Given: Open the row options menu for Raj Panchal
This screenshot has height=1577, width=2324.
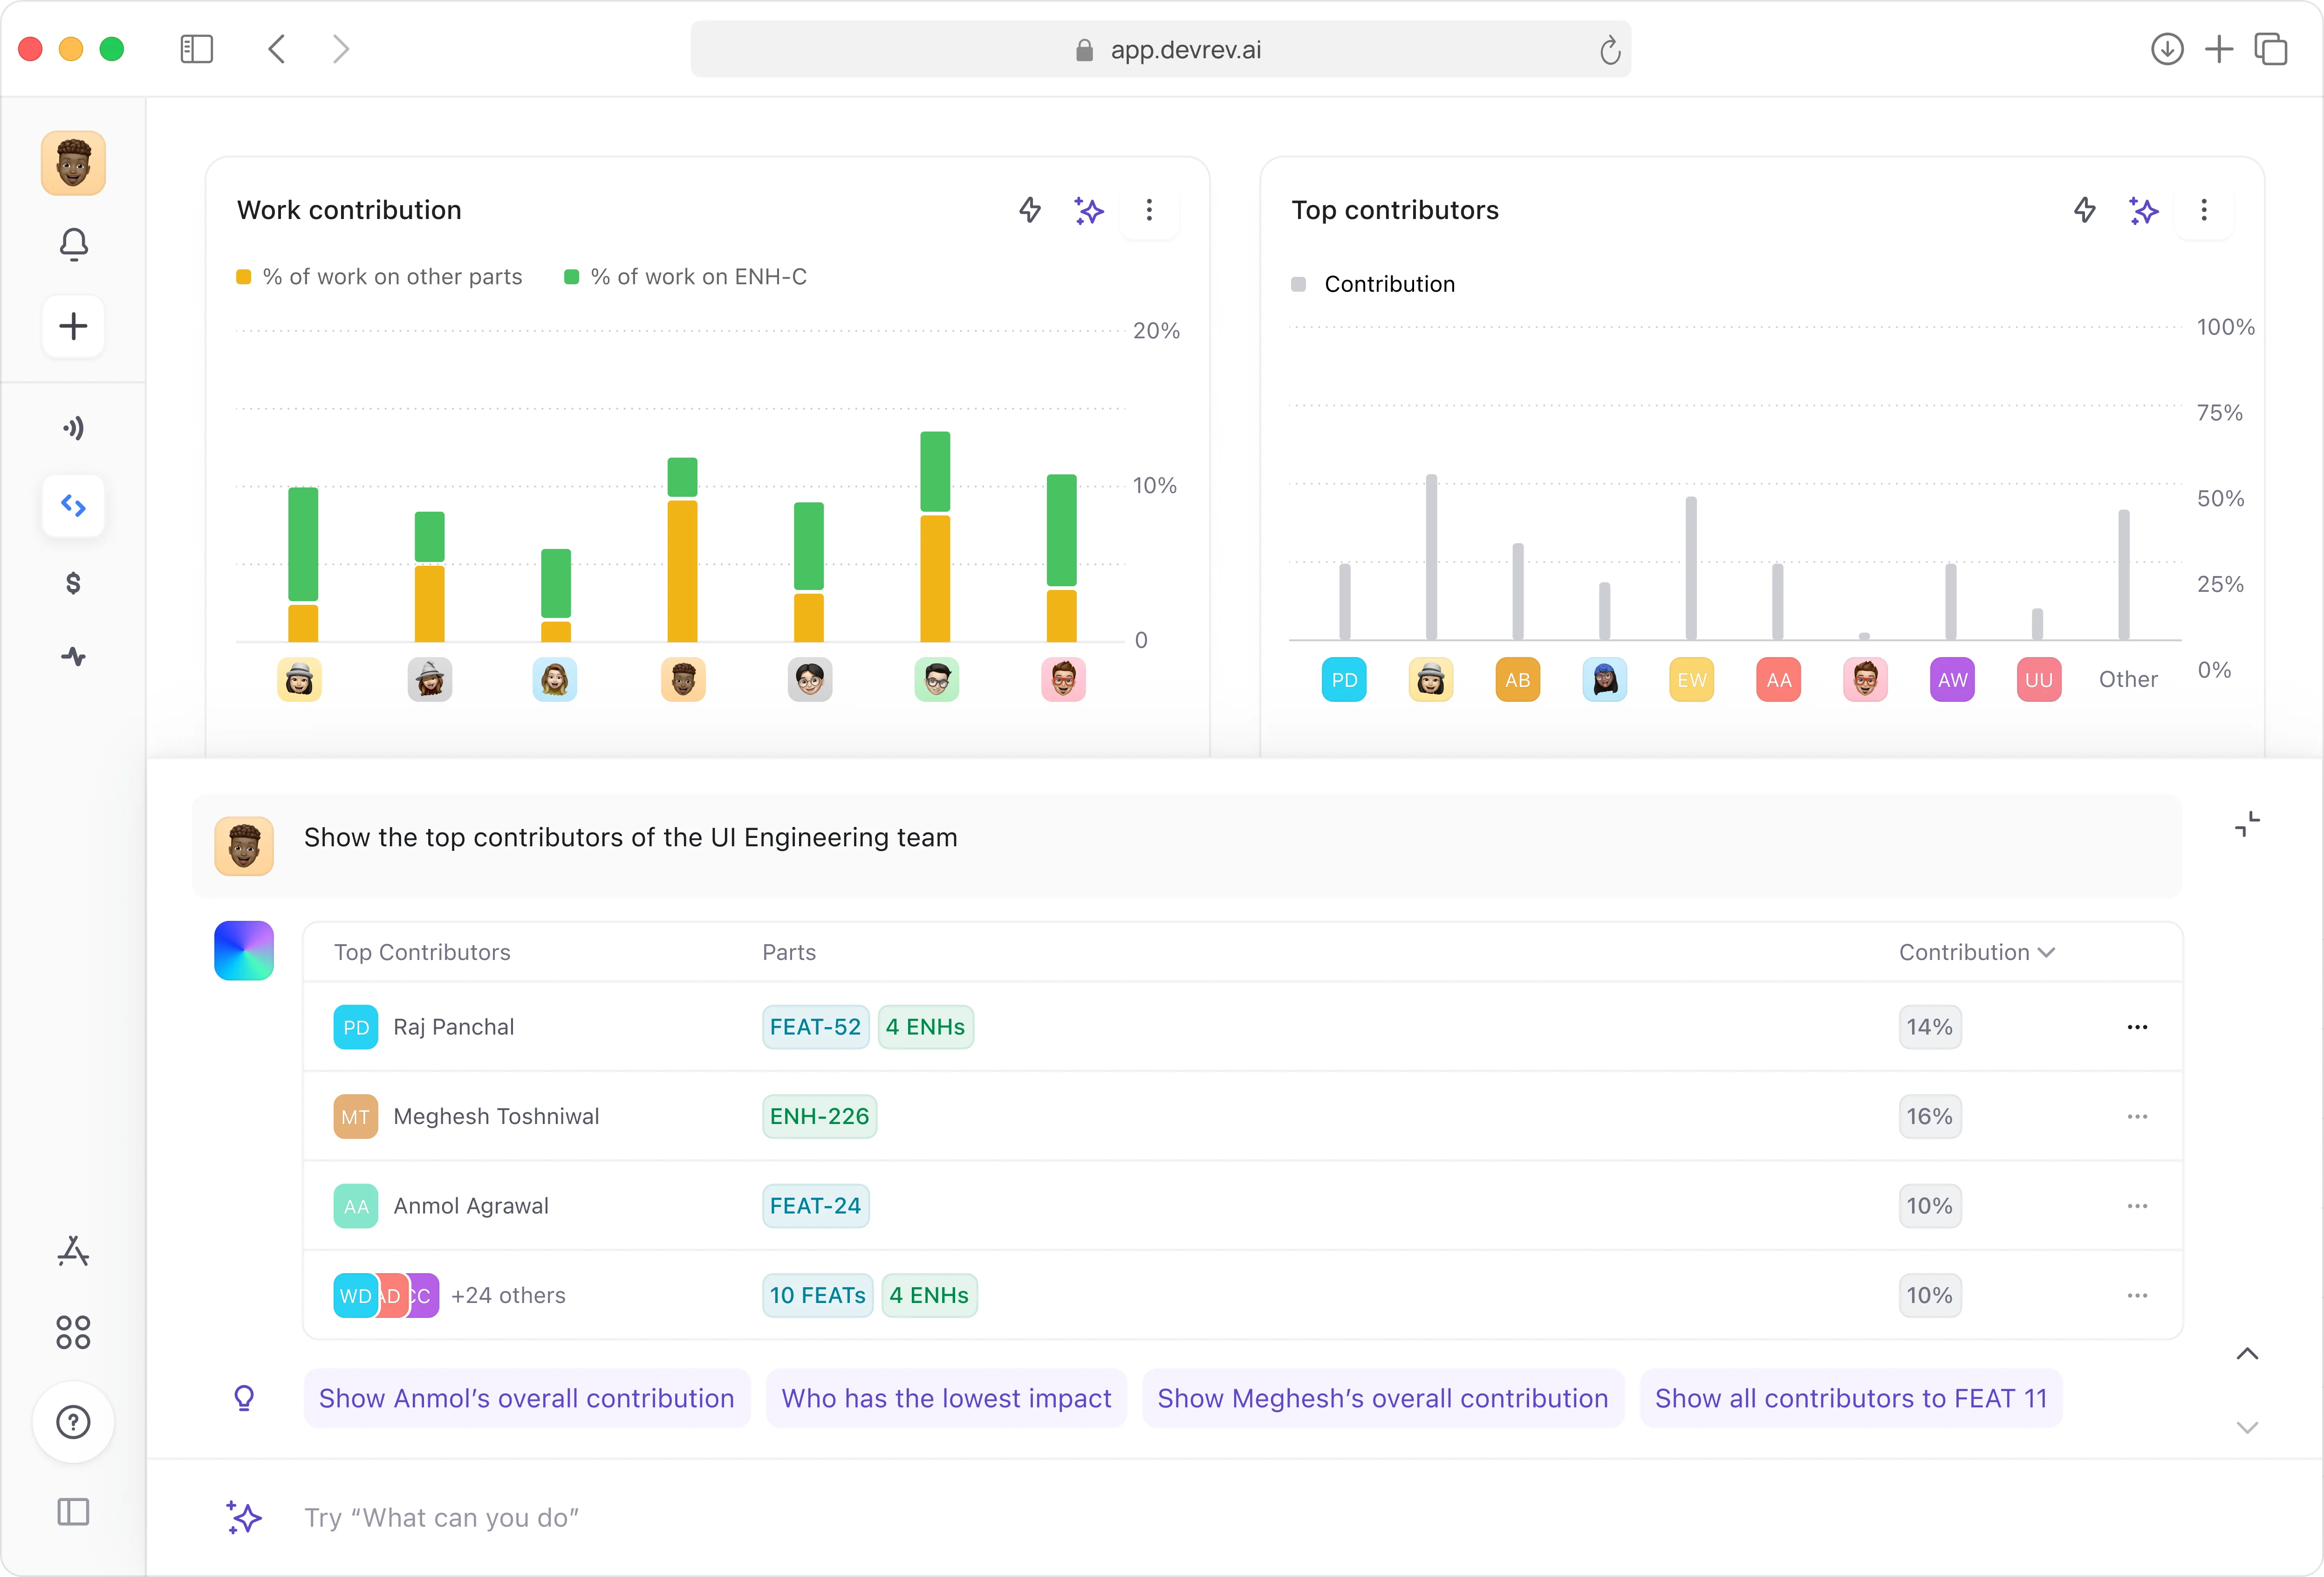Looking at the screenshot, I should tap(2137, 1027).
